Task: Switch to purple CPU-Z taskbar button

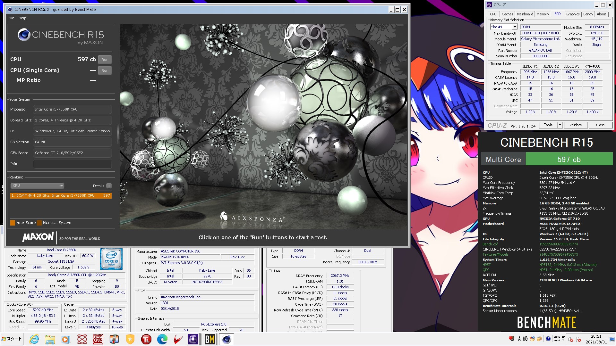Action: (193, 339)
